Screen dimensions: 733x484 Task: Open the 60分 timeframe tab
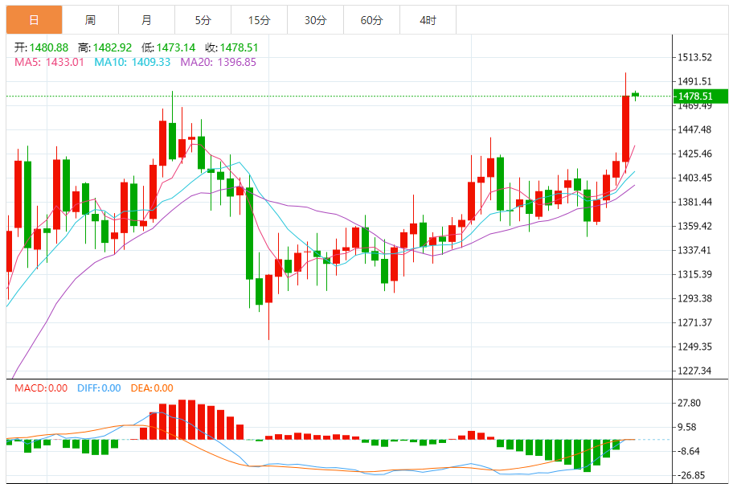coord(371,20)
